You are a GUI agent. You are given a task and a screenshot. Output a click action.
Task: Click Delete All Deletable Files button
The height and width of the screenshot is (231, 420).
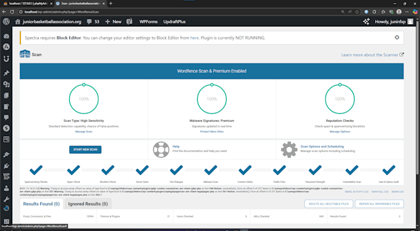tap(329, 204)
